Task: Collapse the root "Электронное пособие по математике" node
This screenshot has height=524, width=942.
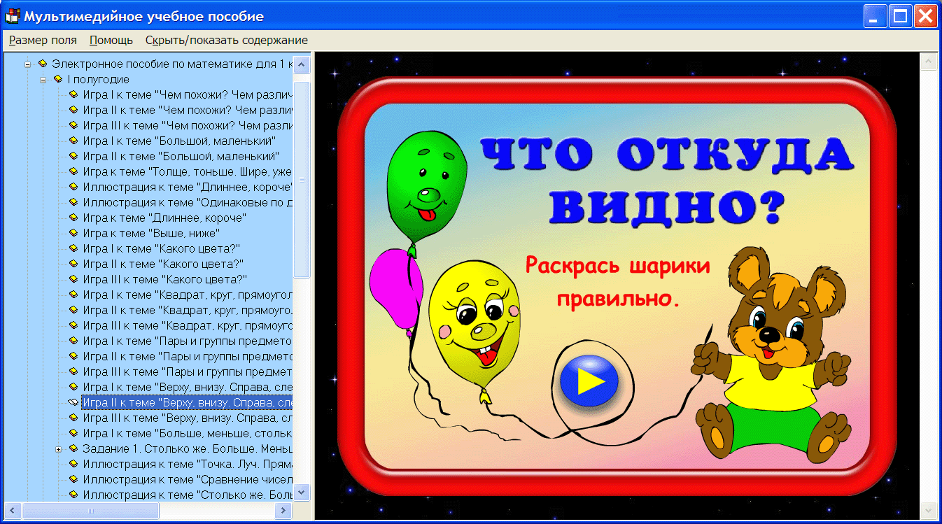Action: point(27,64)
